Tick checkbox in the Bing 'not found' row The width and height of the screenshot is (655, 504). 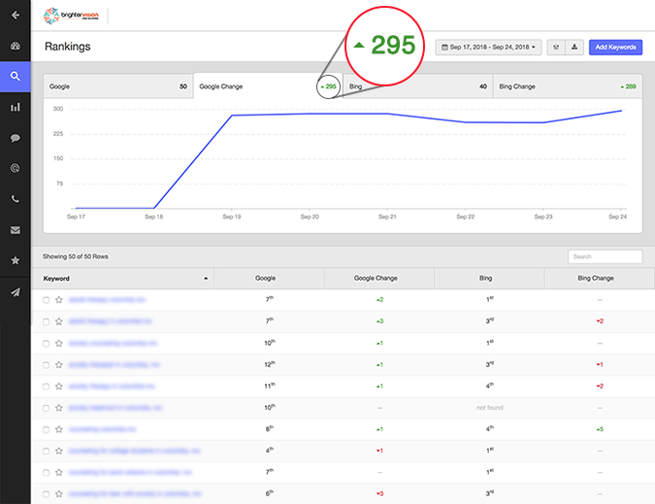pyautogui.click(x=46, y=408)
